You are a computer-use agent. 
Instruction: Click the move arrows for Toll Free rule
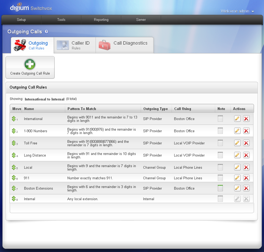[14, 143]
